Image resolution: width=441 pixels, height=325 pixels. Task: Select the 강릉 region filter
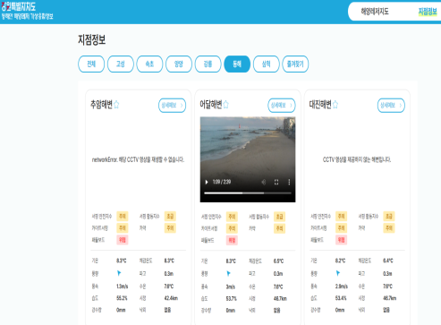[208, 64]
